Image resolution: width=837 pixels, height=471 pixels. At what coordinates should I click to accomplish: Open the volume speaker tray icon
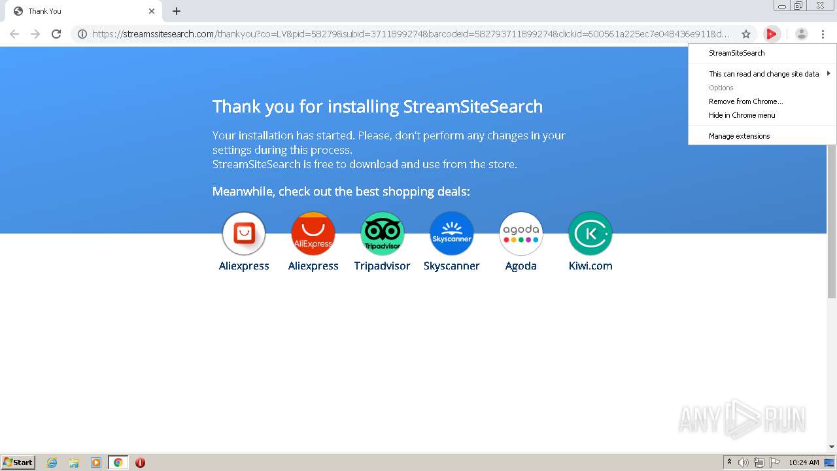tap(743, 462)
